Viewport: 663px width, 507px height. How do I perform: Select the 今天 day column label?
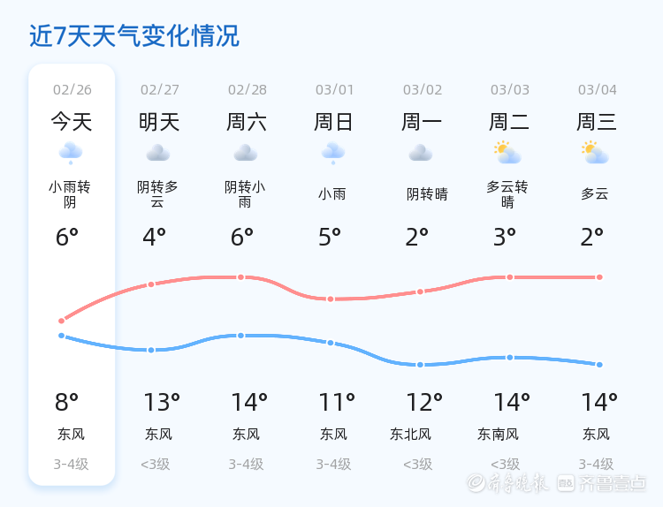(71, 121)
